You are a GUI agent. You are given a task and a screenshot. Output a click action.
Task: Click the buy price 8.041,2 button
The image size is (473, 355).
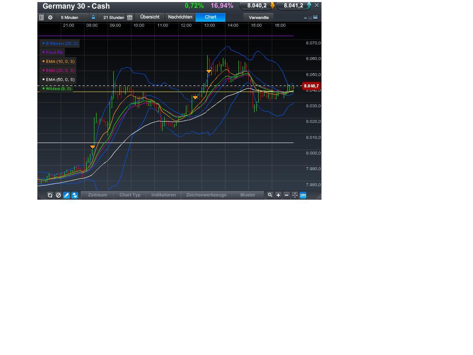[x=294, y=6]
